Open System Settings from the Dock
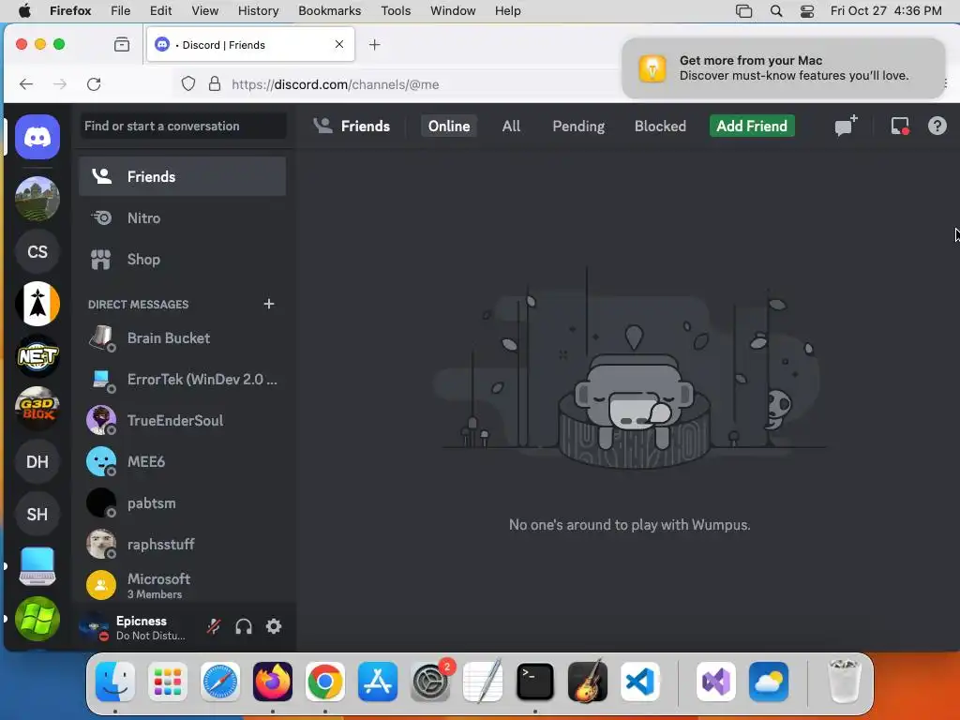Screen dimensions: 960x720 pos(430,682)
